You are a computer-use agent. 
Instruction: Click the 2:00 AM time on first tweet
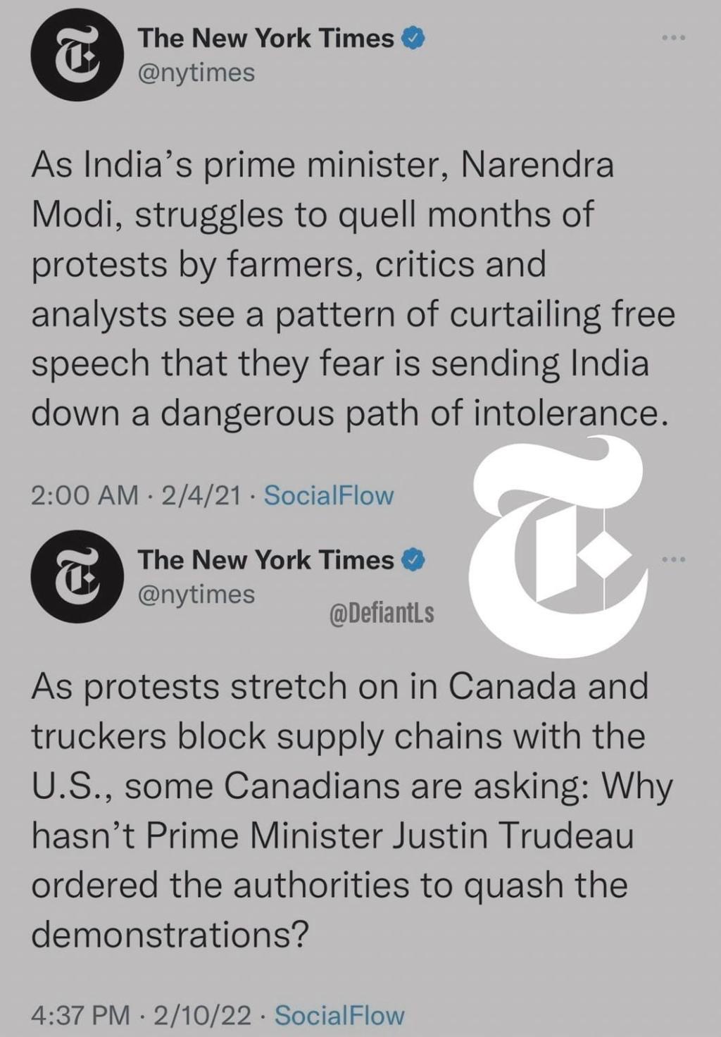point(84,496)
